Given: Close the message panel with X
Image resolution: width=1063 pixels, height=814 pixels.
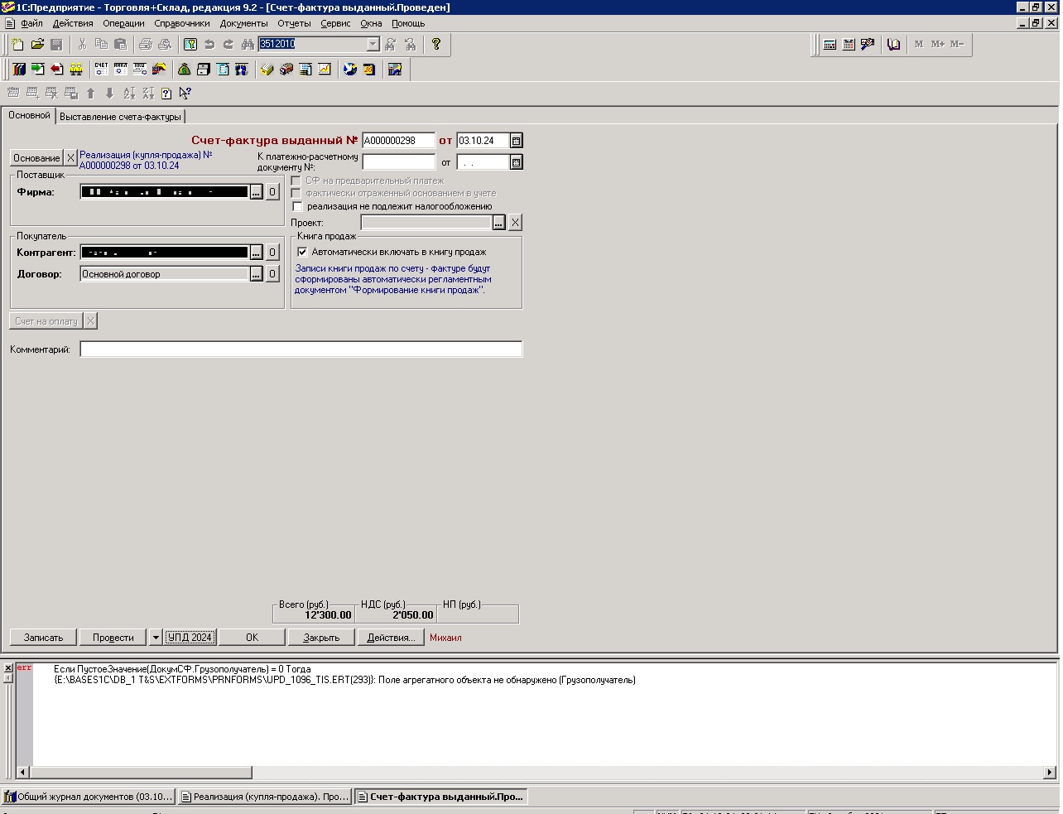Looking at the screenshot, I should [x=7, y=667].
